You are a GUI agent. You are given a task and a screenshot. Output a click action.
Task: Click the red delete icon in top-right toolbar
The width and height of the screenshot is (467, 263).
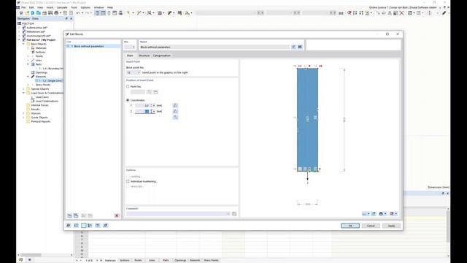coord(401,13)
